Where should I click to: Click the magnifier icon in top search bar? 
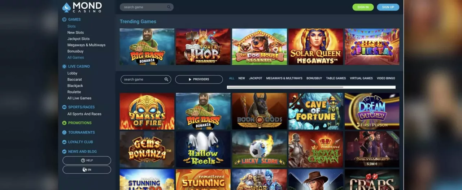point(169,7)
